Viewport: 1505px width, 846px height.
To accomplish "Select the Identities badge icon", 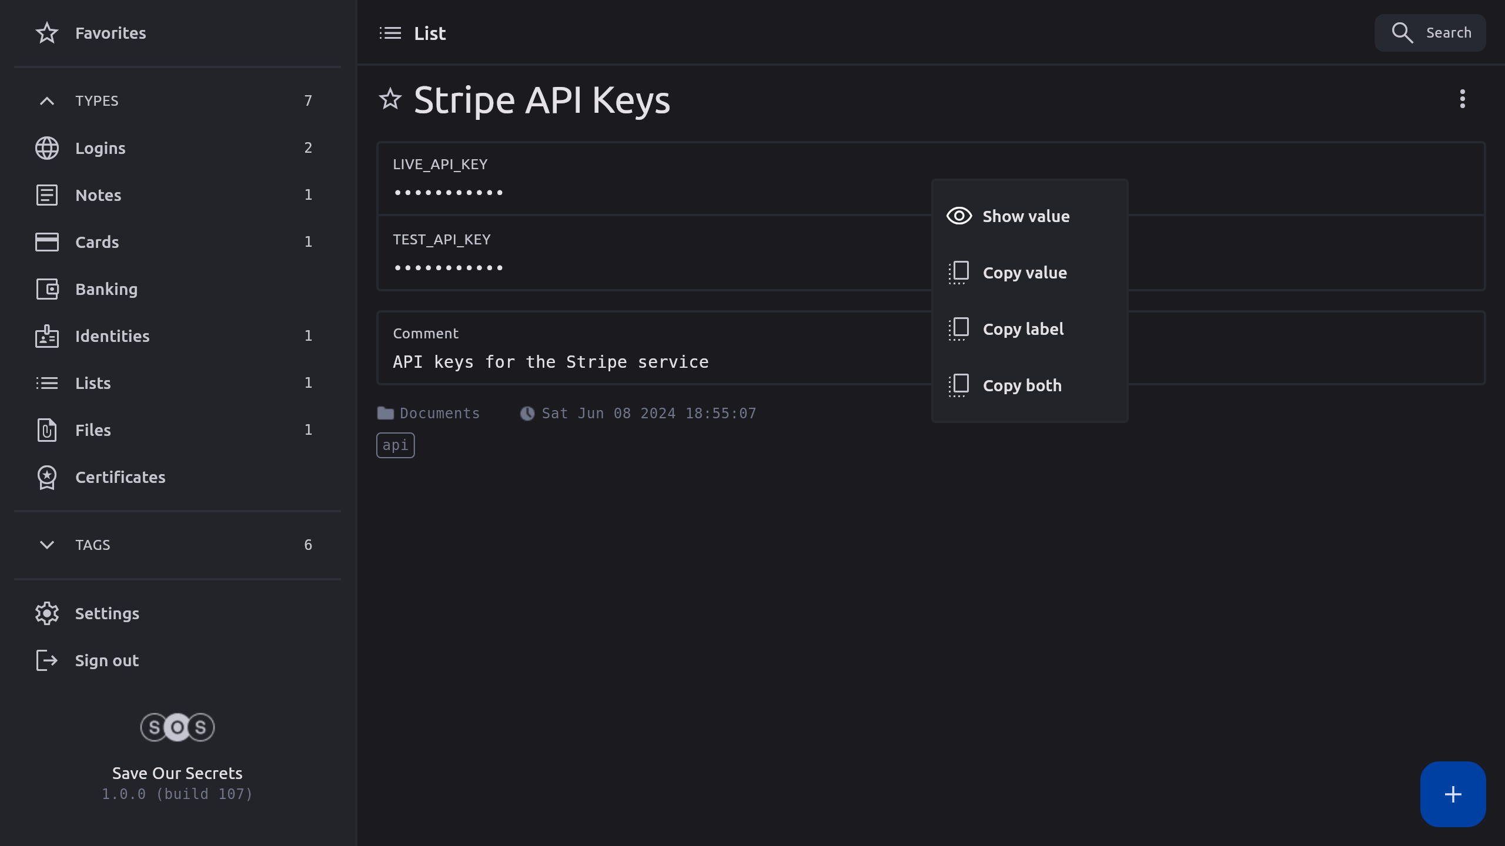I will (x=47, y=336).
